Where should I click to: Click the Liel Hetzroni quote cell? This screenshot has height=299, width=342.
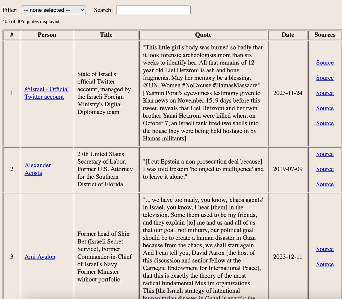pyautogui.click(x=203, y=93)
